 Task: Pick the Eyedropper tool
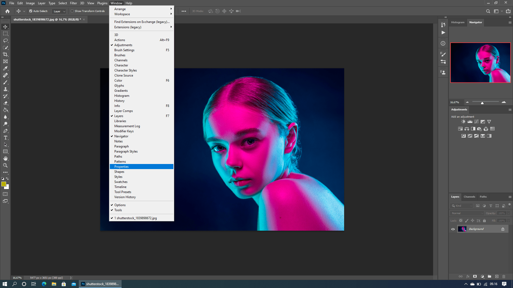pos(5,68)
